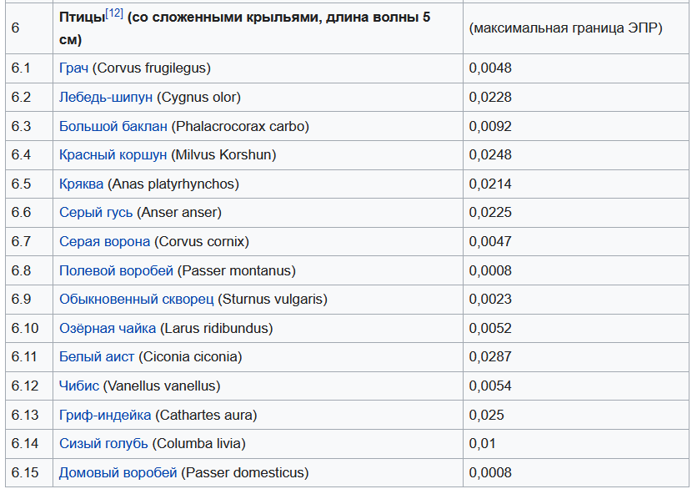The height and width of the screenshot is (489, 692).
Task: Open the Полевой воробей link
Action: coord(116,271)
